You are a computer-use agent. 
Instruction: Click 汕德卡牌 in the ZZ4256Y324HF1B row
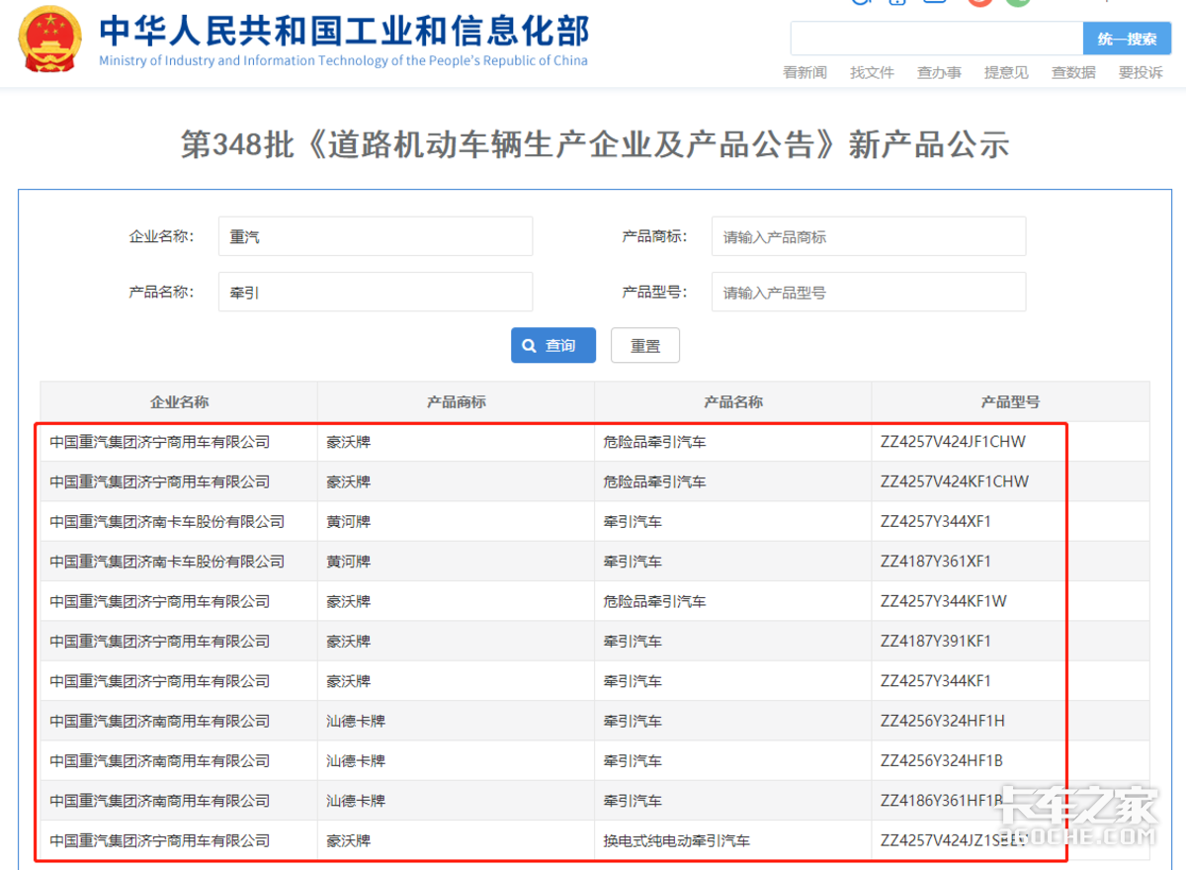356,760
